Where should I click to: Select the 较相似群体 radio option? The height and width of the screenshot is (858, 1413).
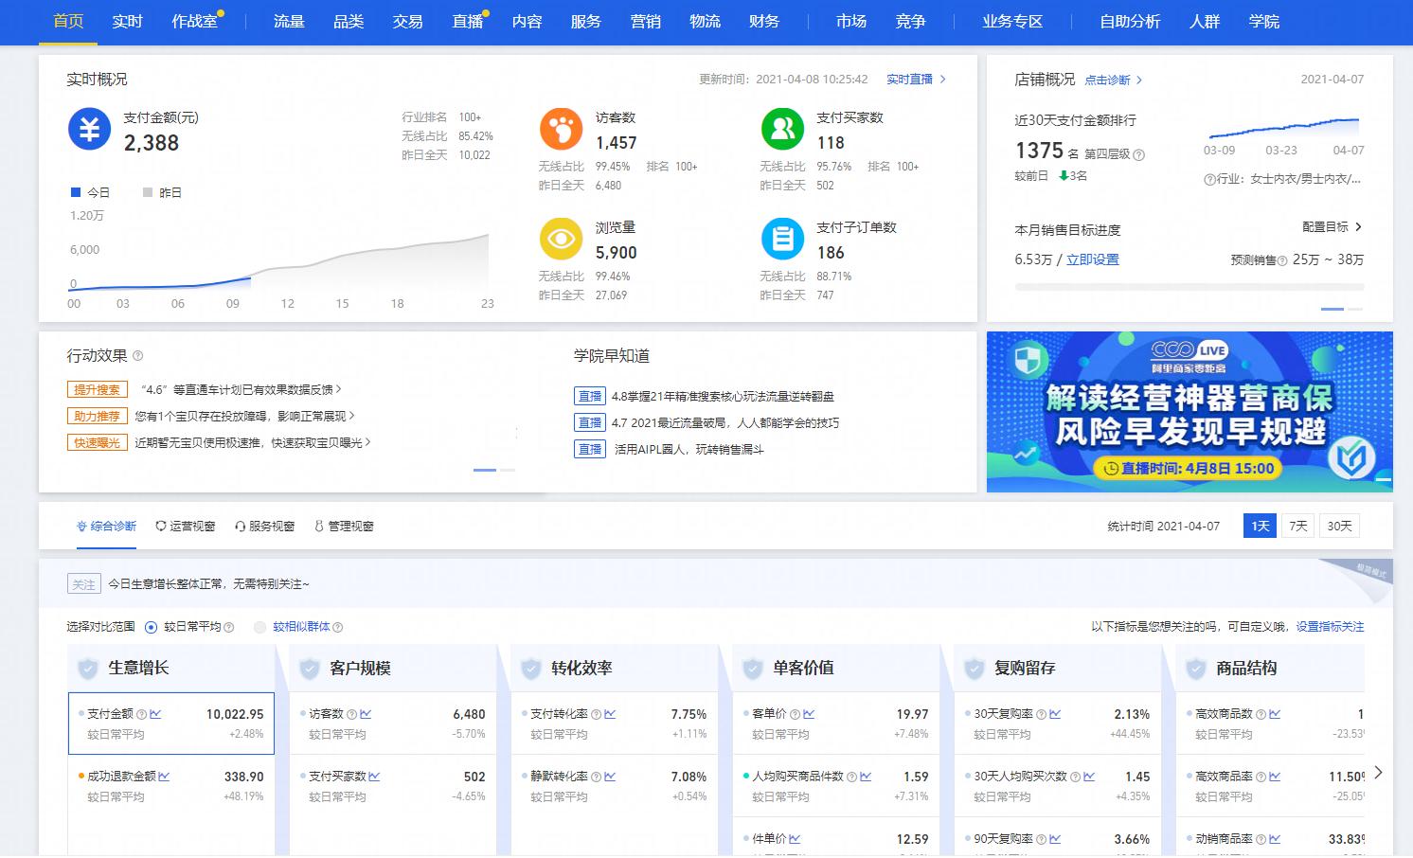coord(259,627)
